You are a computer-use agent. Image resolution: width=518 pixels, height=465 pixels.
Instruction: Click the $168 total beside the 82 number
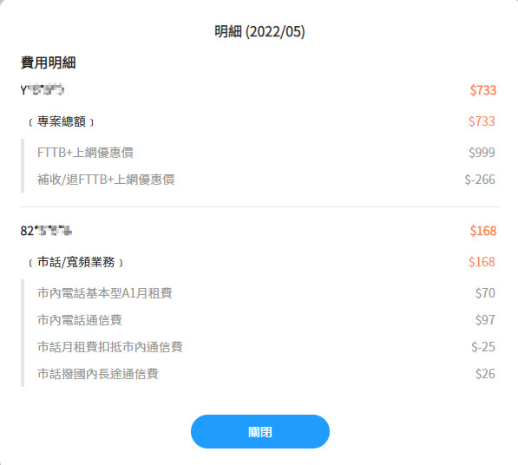point(483,231)
